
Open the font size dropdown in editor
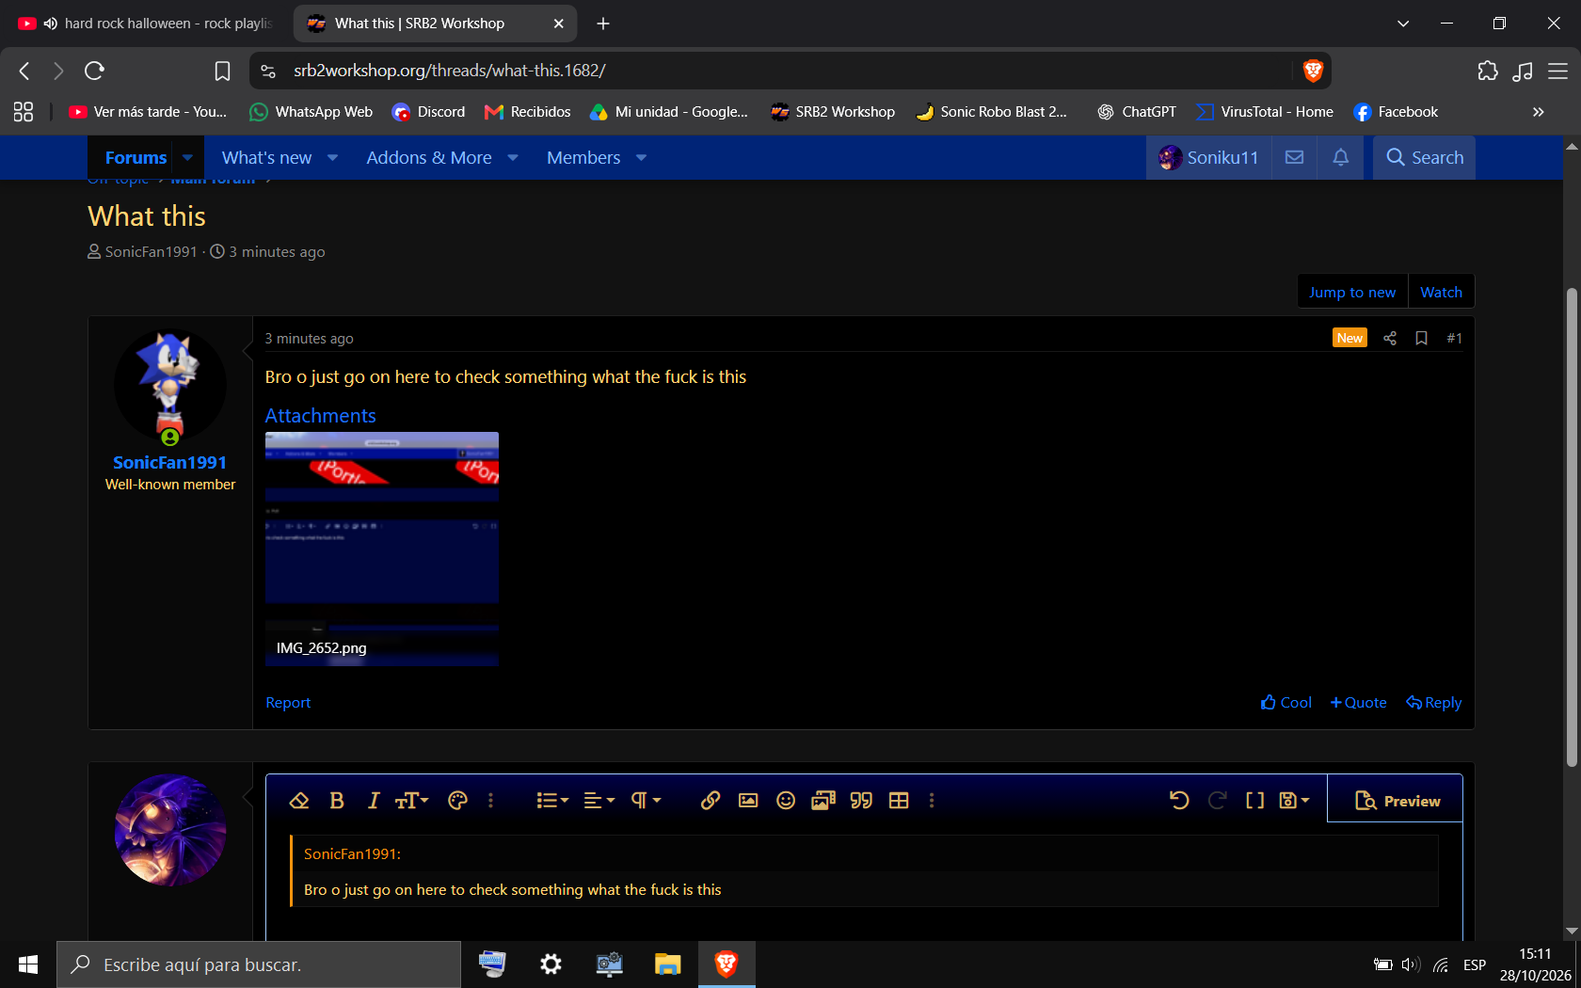pyautogui.click(x=411, y=801)
